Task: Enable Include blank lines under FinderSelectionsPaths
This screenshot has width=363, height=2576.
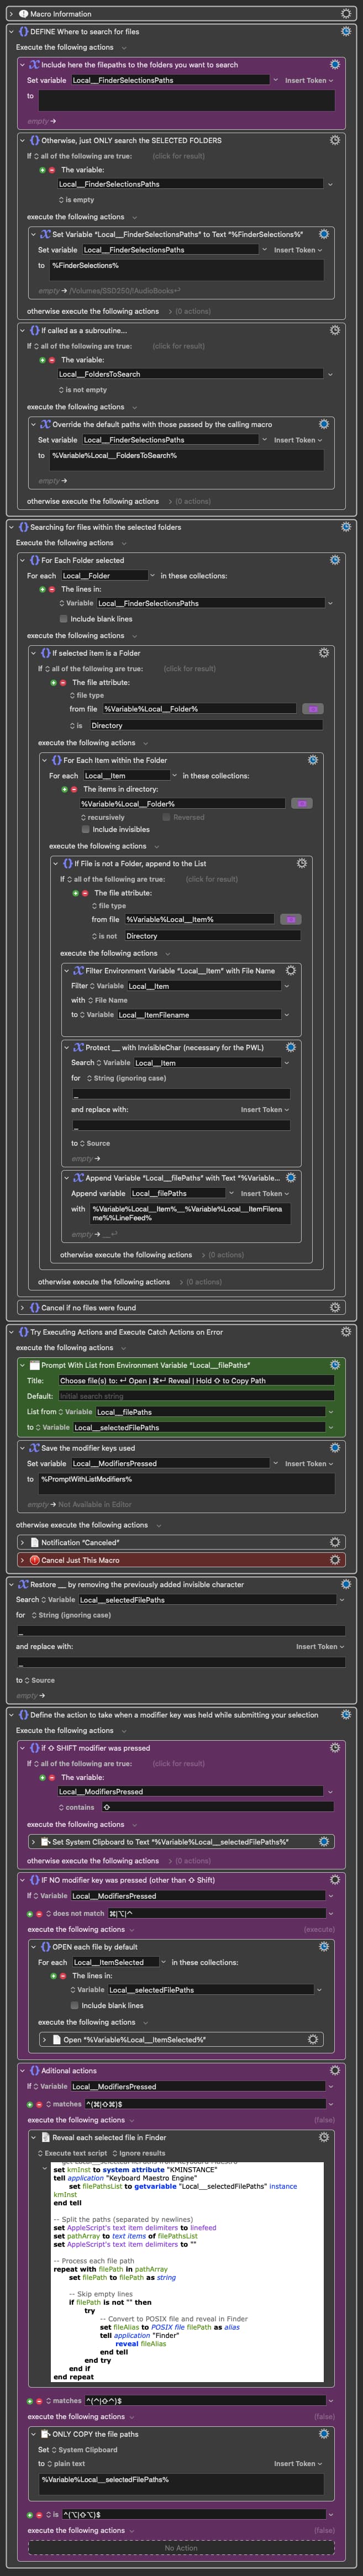Action: (x=63, y=619)
